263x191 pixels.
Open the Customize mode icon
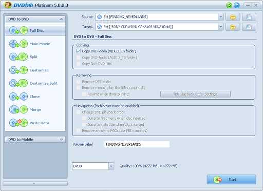click(x=18, y=70)
